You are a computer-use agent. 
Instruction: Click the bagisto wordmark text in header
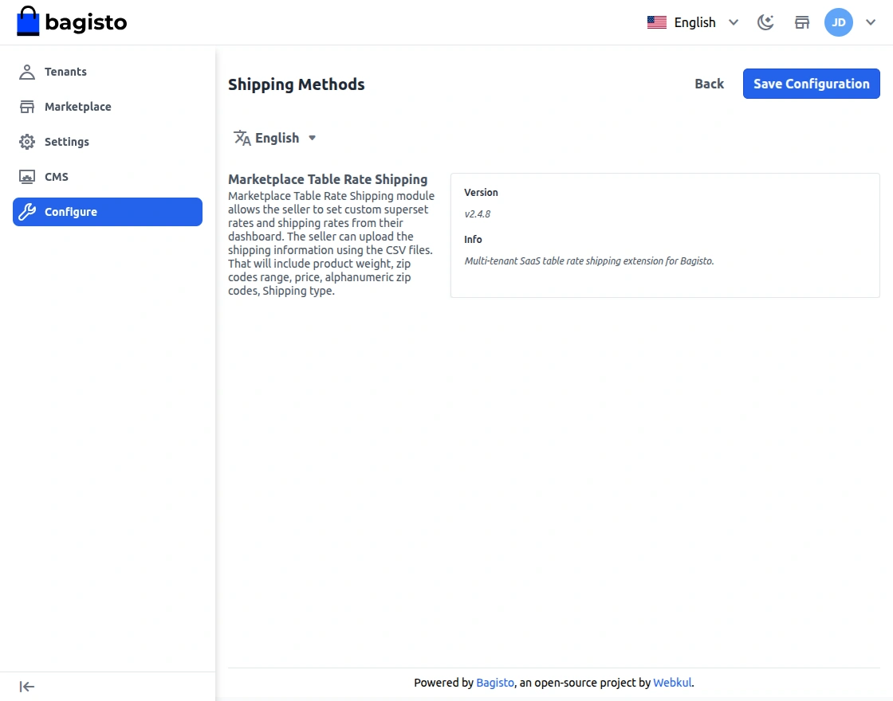click(x=86, y=22)
